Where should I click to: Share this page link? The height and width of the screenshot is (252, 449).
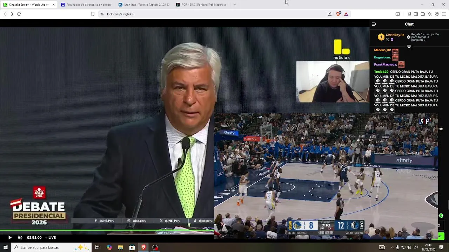[x=330, y=14]
